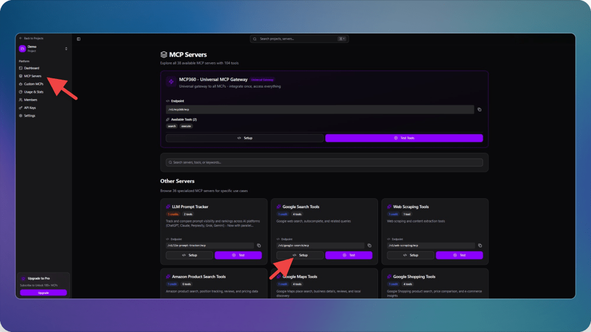The width and height of the screenshot is (591, 332).
Task: Click the Universal Gateway badge
Action: coord(263,80)
